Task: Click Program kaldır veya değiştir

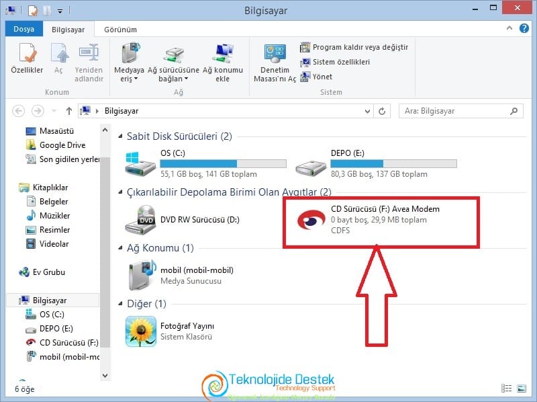Action: [x=354, y=47]
